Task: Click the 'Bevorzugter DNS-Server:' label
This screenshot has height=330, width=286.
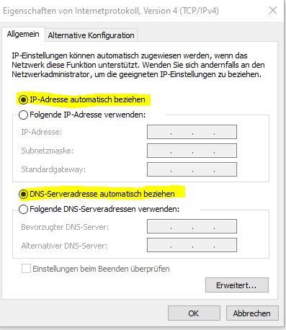Action: (65, 227)
